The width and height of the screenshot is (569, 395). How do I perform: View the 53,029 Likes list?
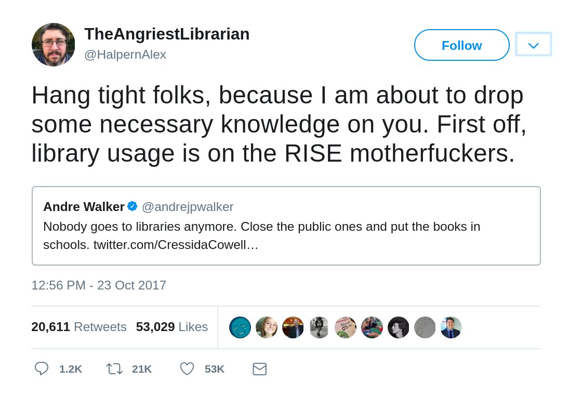(172, 327)
